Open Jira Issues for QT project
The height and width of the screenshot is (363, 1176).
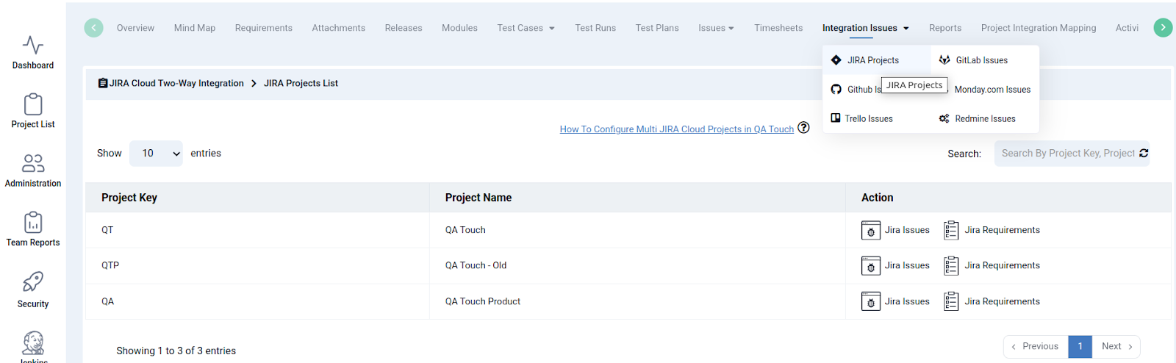pyautogui.click(x=895, y=230)
